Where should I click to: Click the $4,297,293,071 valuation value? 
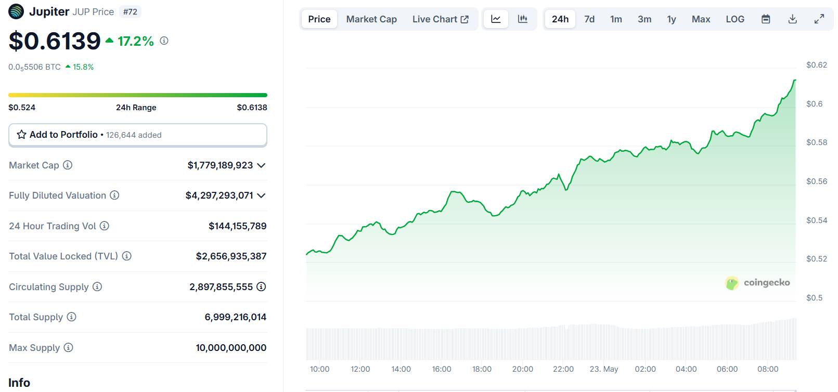219,195
